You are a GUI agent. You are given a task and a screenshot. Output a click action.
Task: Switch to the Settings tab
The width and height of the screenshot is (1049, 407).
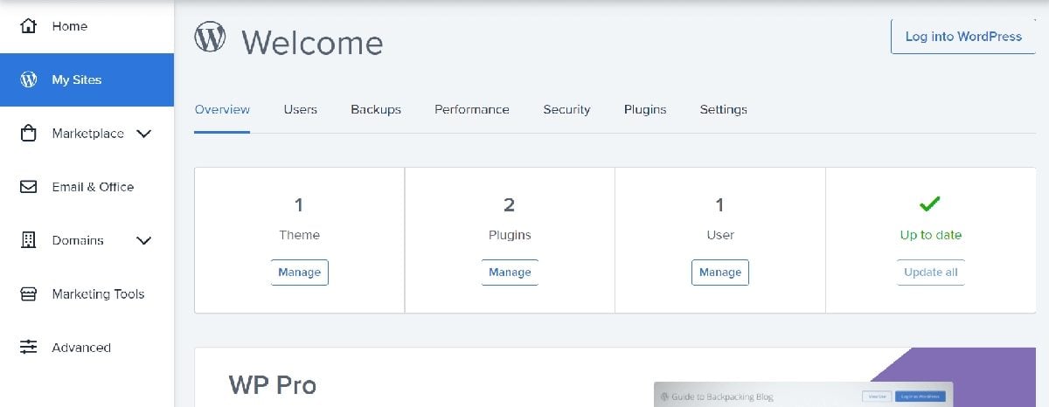[x=723, y=109]
